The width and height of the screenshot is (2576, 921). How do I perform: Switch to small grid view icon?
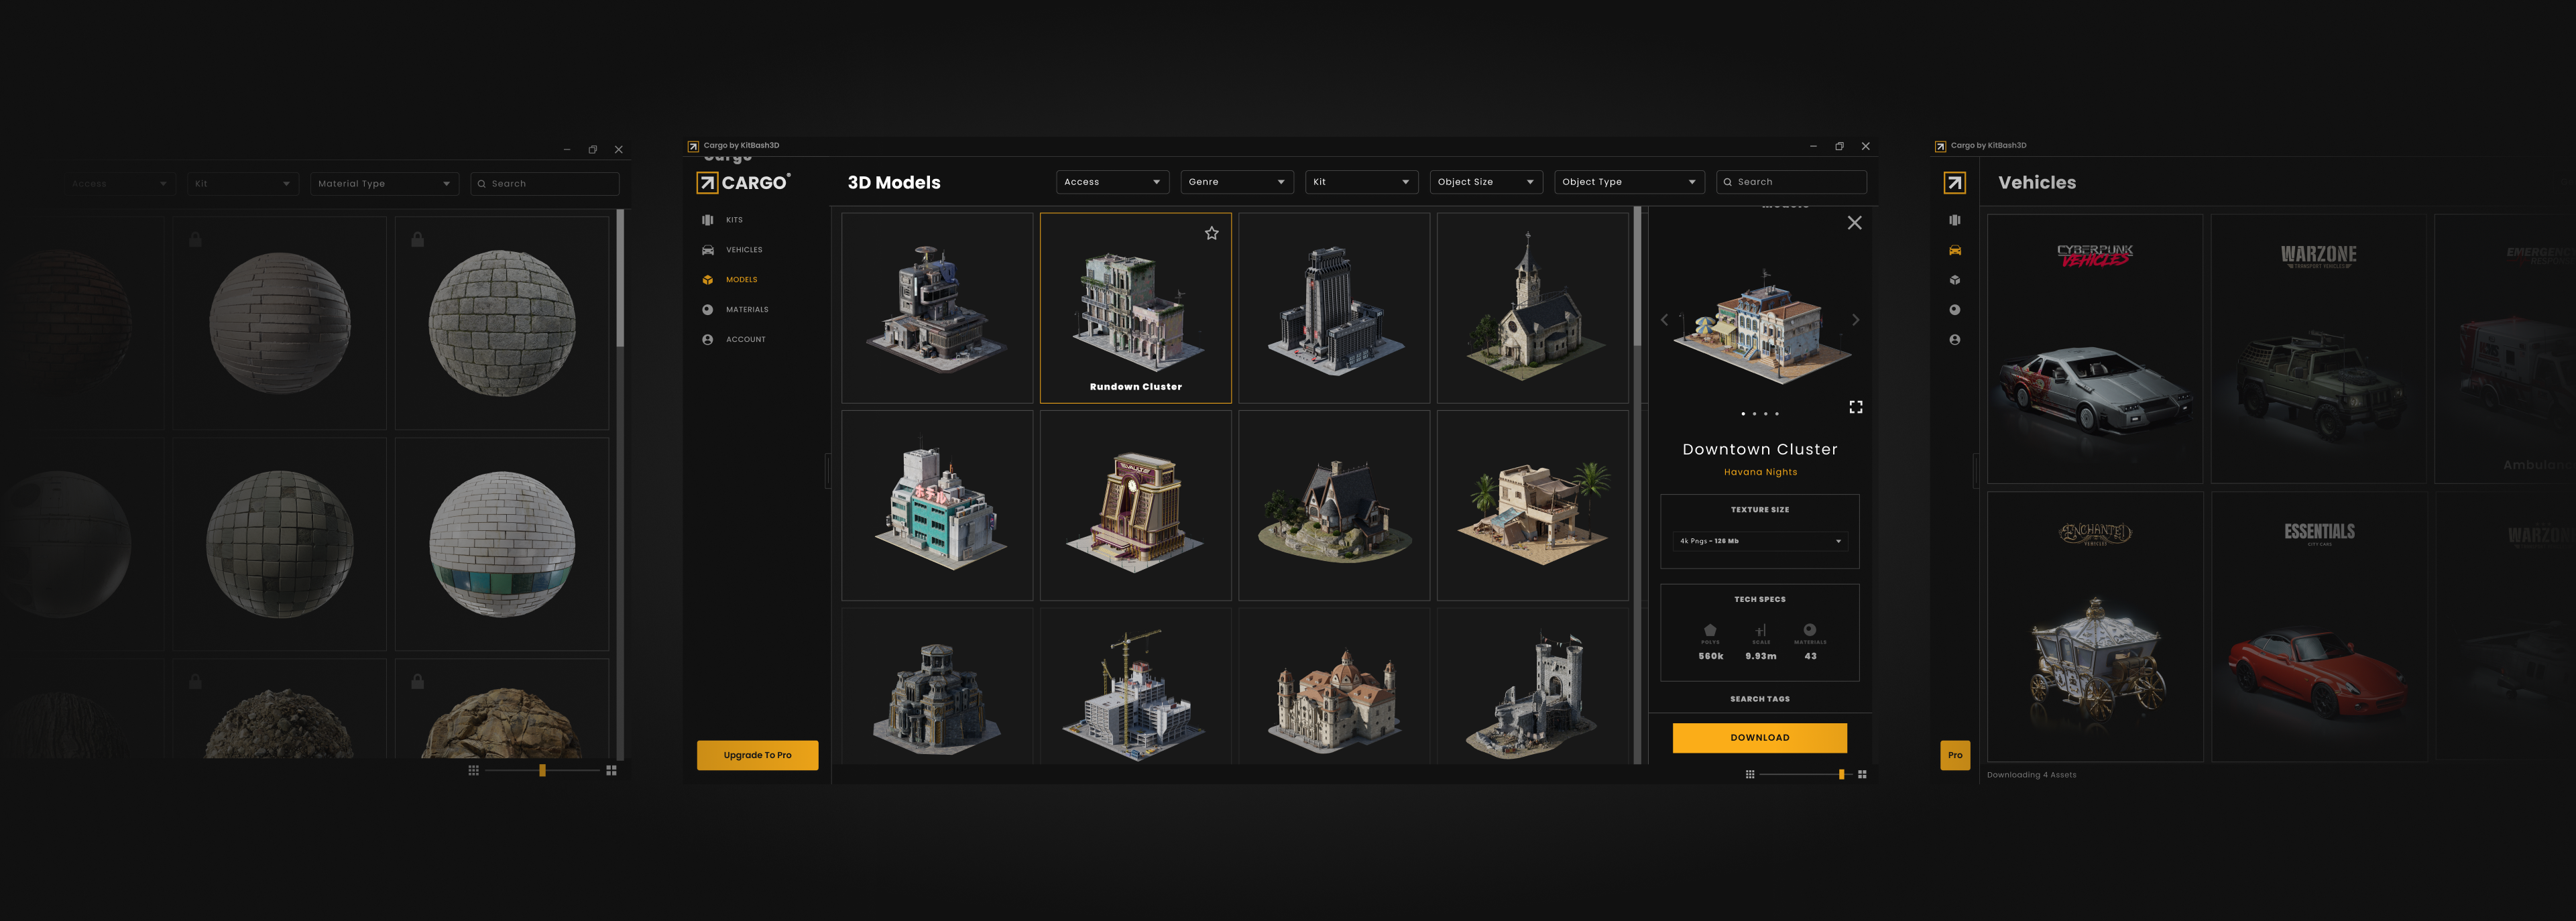[x=1749, y=774]
